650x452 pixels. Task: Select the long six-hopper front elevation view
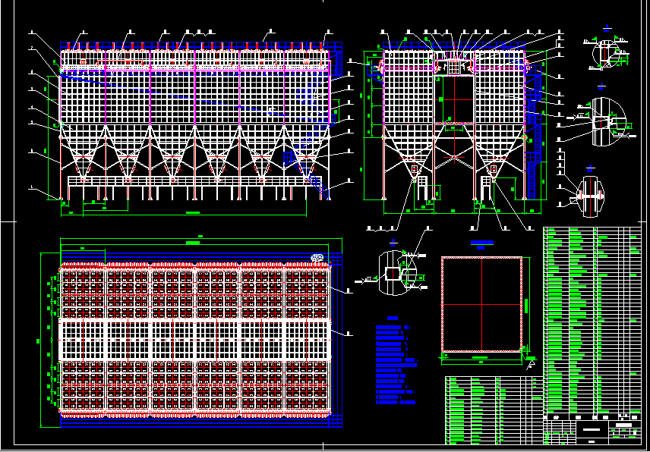(x=201, y=121)
